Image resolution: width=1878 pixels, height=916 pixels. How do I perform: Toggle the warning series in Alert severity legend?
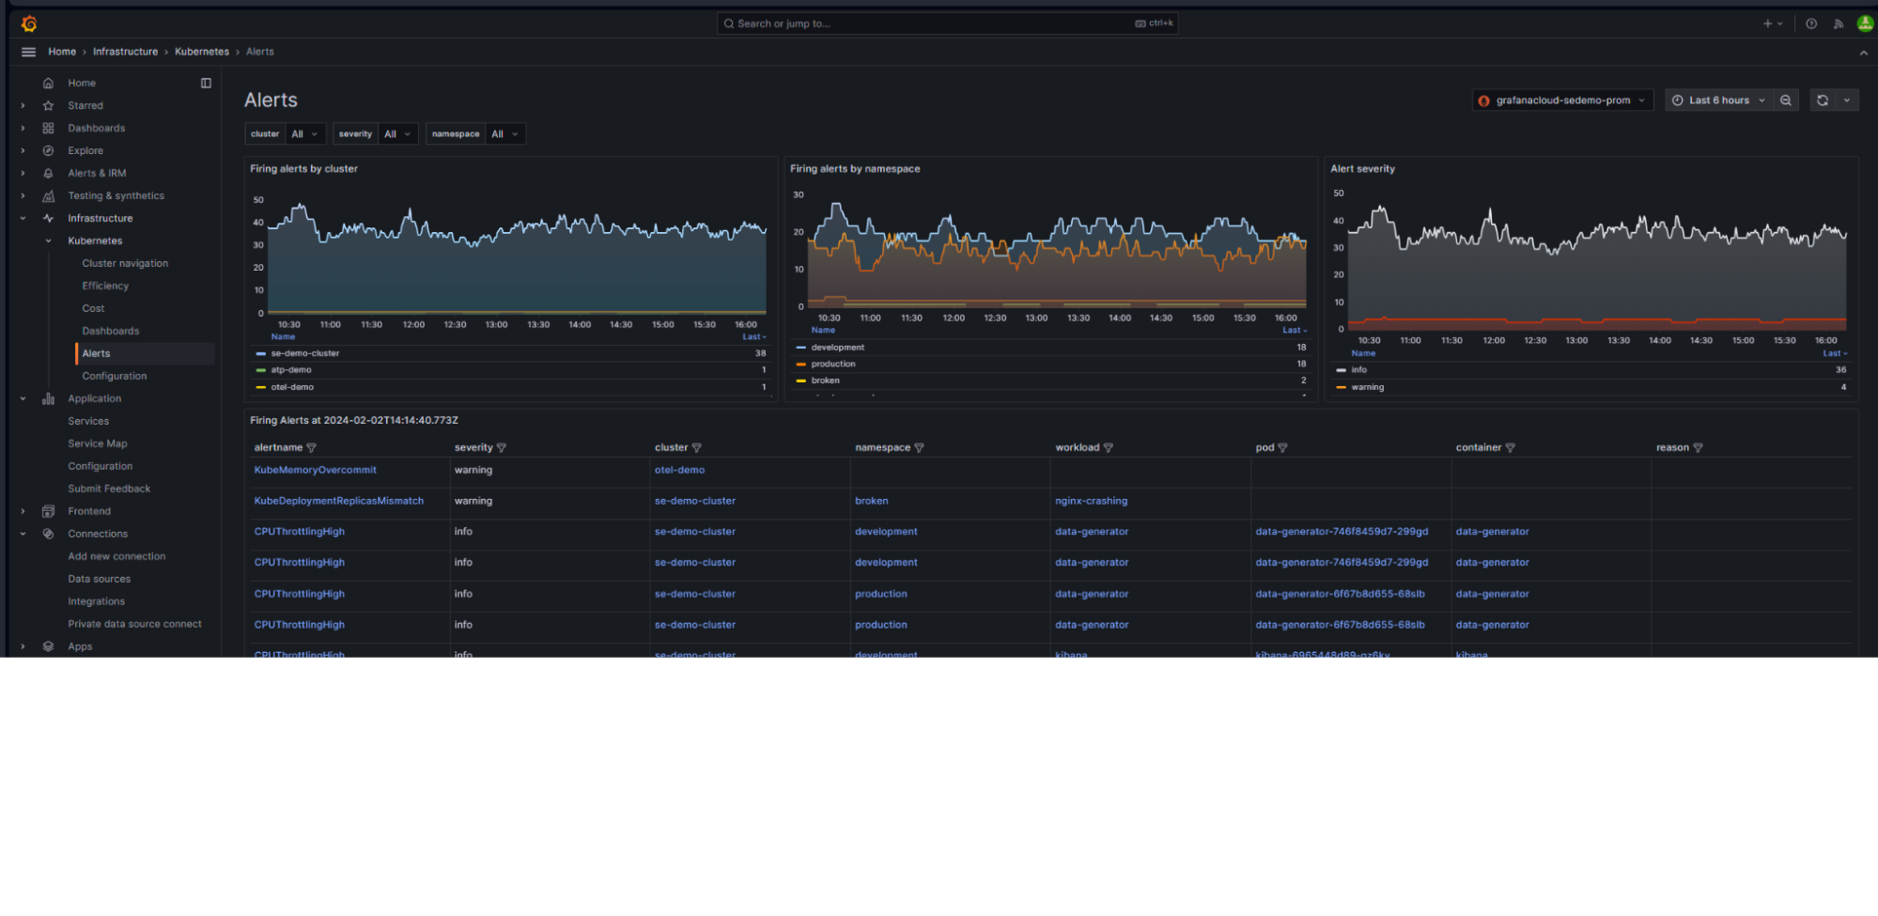point(1367,387)
